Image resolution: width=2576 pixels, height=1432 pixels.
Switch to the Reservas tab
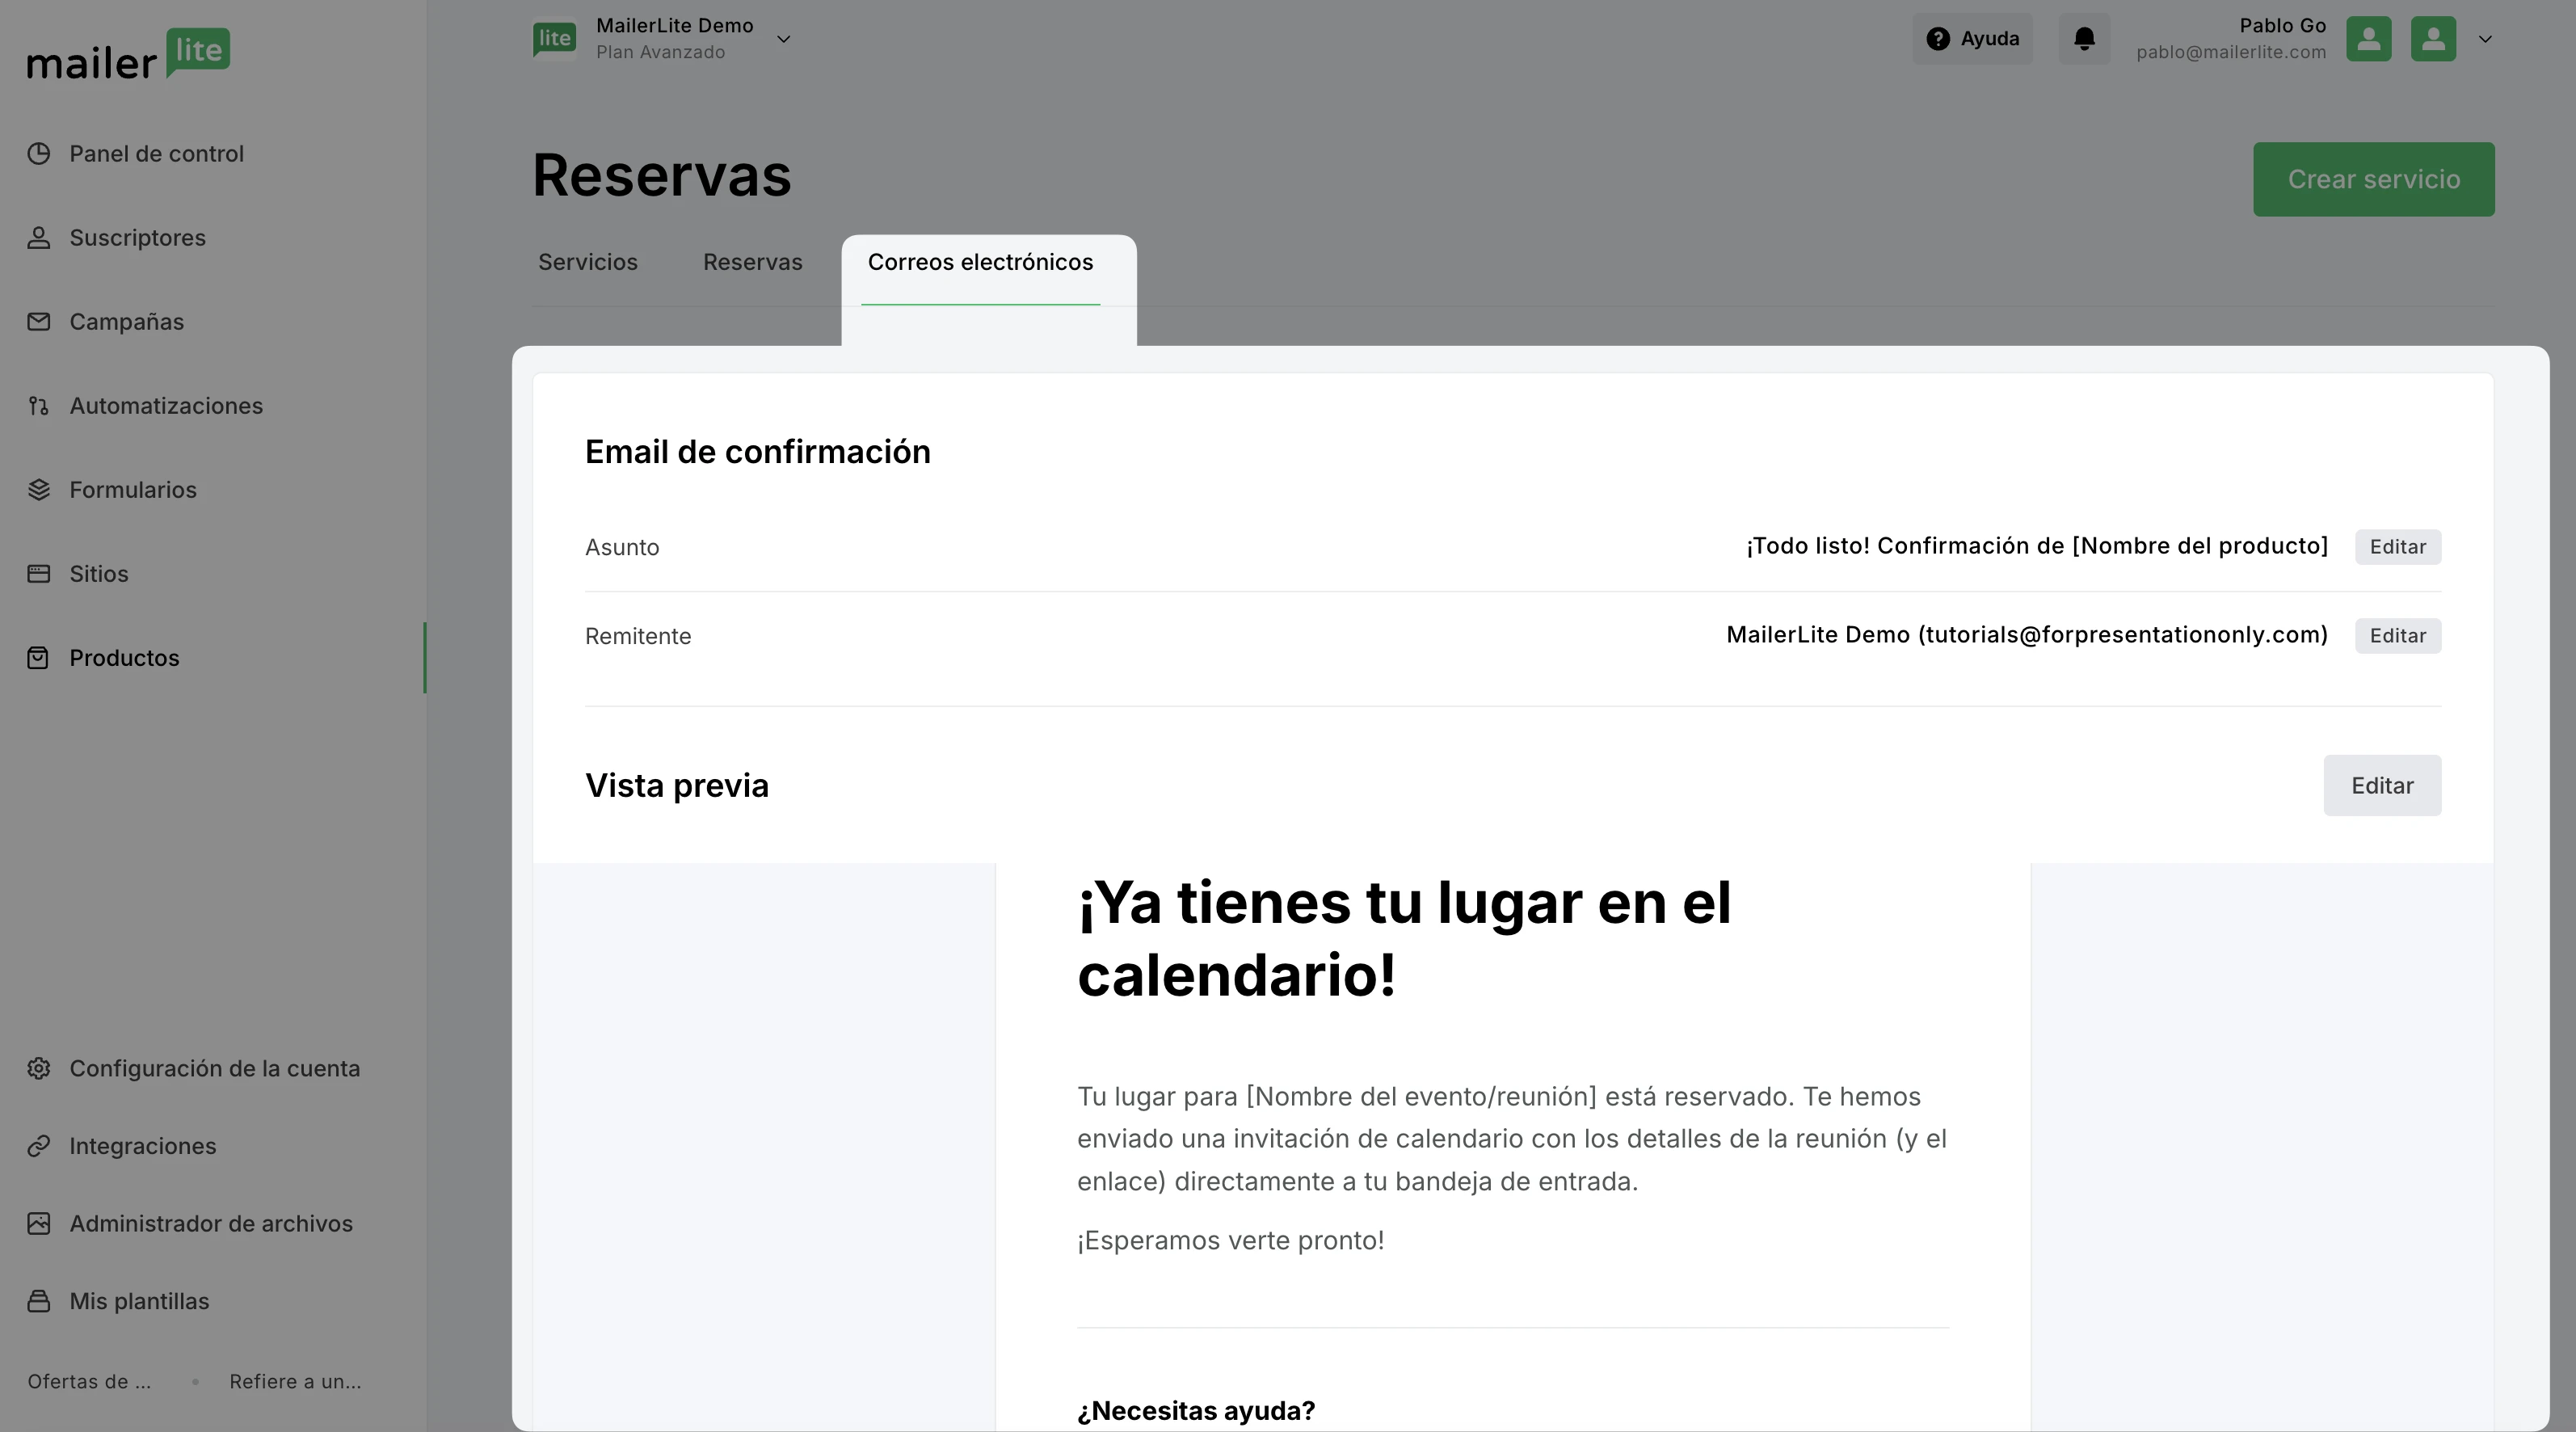click(752, 262)
